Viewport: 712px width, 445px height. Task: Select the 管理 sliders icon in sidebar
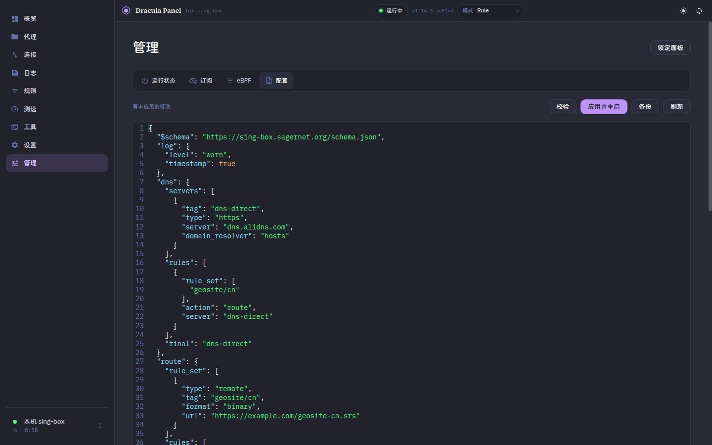15,163
